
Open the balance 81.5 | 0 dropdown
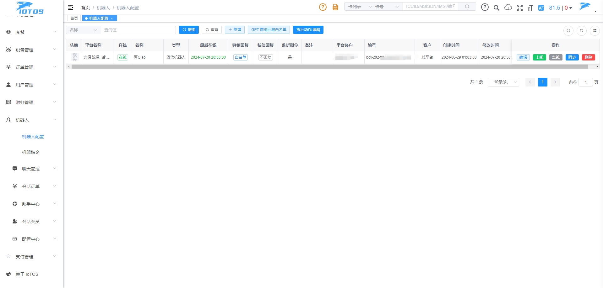[561, 8]
